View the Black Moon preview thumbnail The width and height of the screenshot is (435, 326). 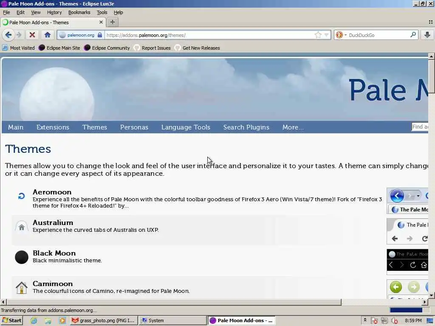407,262
